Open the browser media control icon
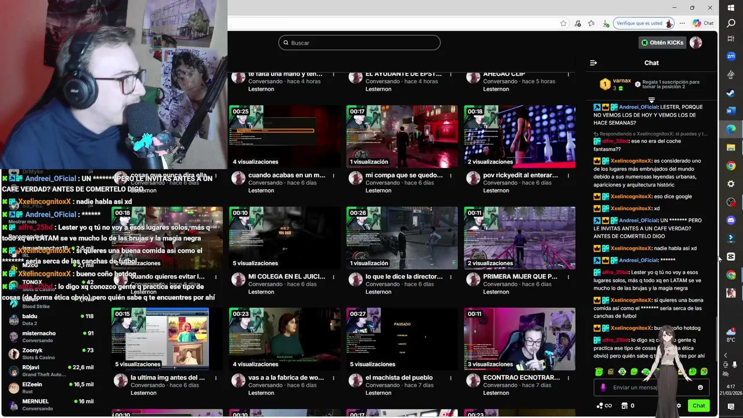The height and width of the screenshot is (418, 743). (578, 23)
